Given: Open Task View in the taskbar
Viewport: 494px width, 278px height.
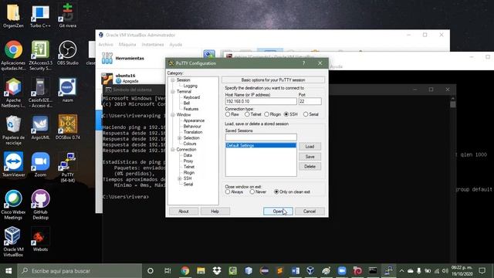Looking at the screenshot, I should tap(167, 271).
